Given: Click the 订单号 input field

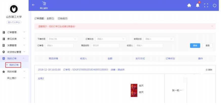Looking at the screenshot, I should point(59,45).
